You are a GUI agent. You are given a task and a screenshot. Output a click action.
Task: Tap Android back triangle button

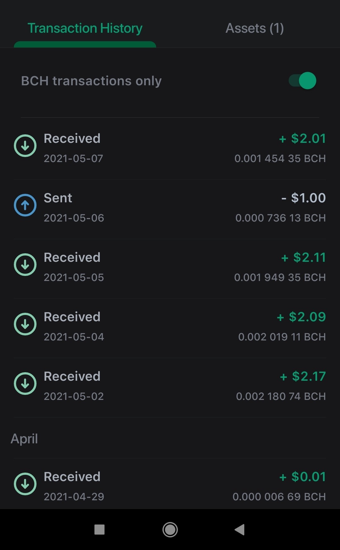pos(240,530)
